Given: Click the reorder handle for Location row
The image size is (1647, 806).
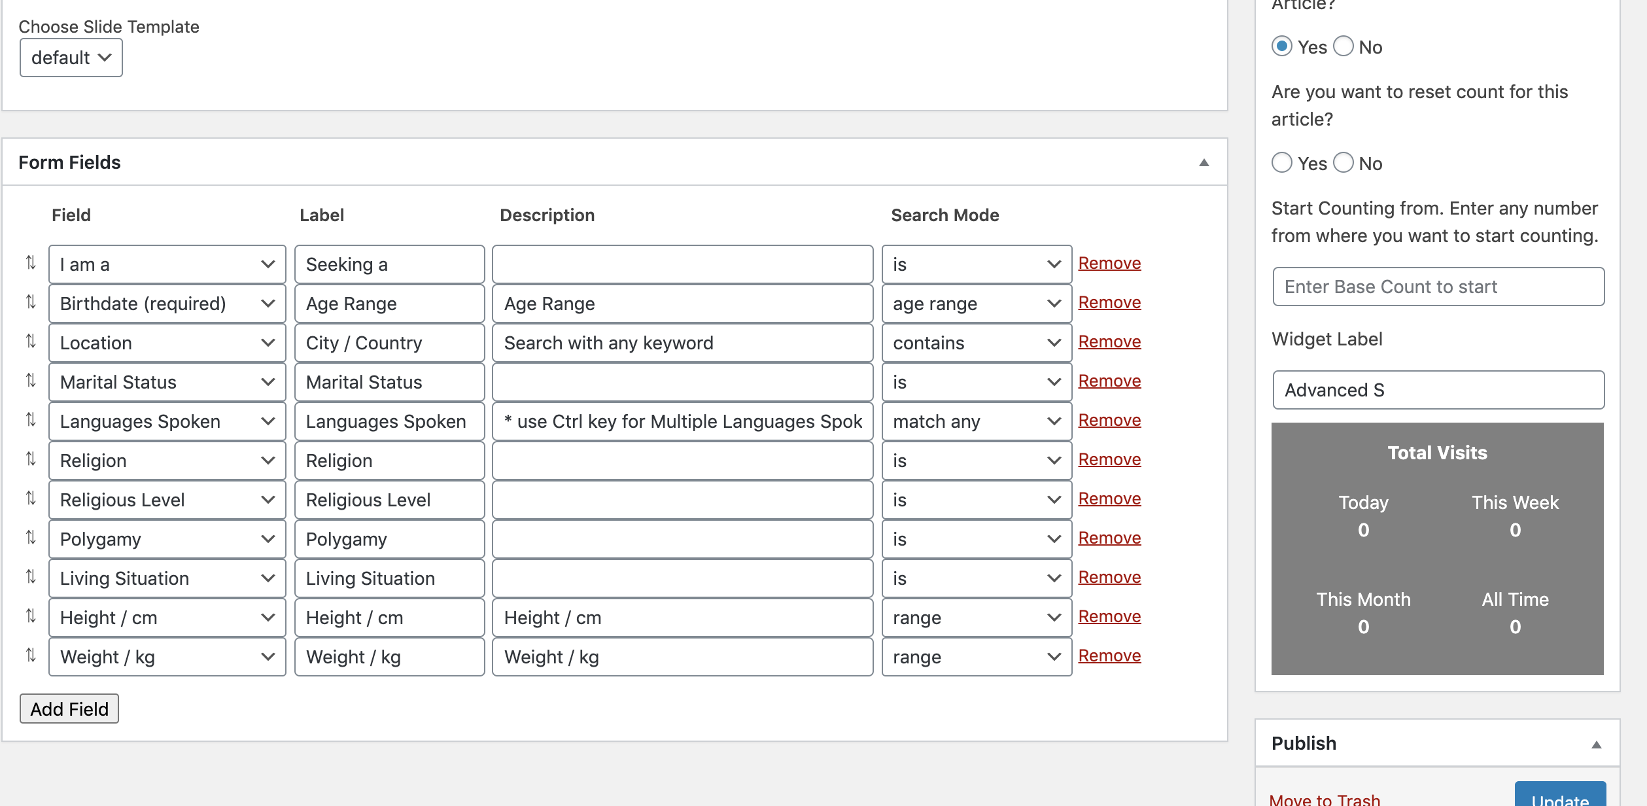Looking at the screenshot, I should point(31,342).
